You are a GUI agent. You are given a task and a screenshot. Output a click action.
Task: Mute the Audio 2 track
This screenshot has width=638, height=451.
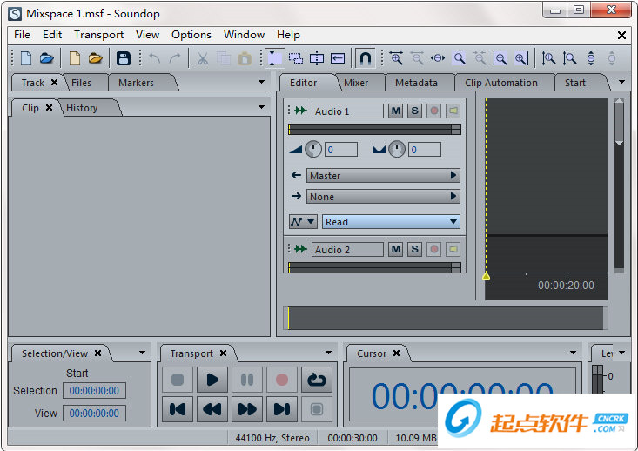pyautogui.click(x=395, y=250)
